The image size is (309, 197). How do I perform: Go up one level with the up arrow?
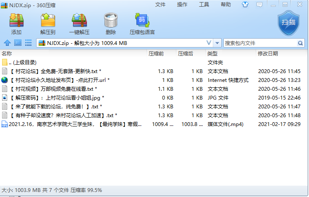(x=7, y=43)
